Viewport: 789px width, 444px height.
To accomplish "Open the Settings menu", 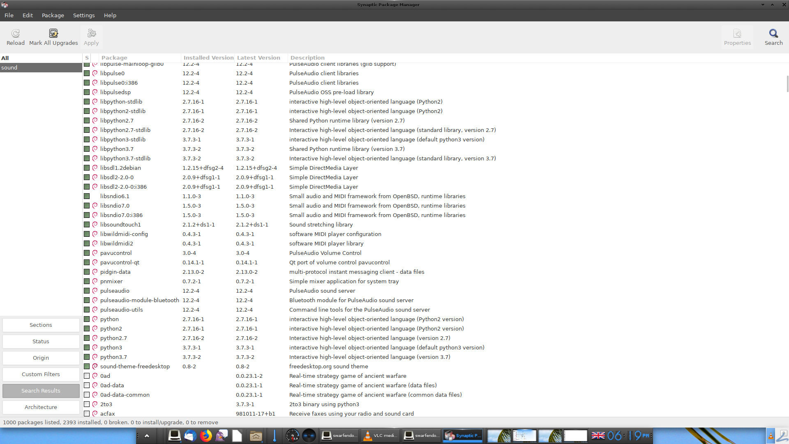I will pos(84,15).
